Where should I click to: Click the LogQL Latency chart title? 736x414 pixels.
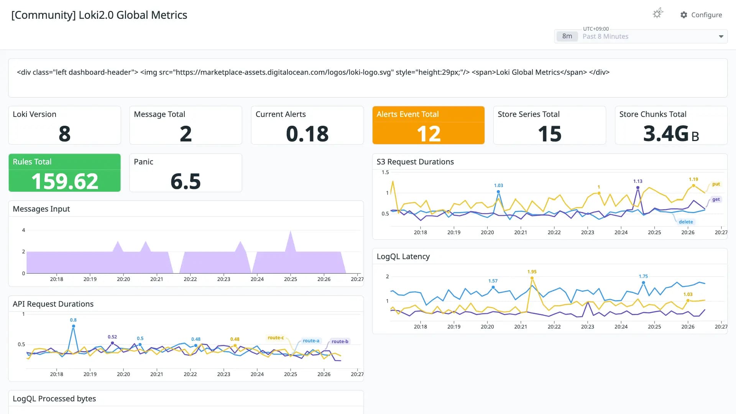pos(403,256)
